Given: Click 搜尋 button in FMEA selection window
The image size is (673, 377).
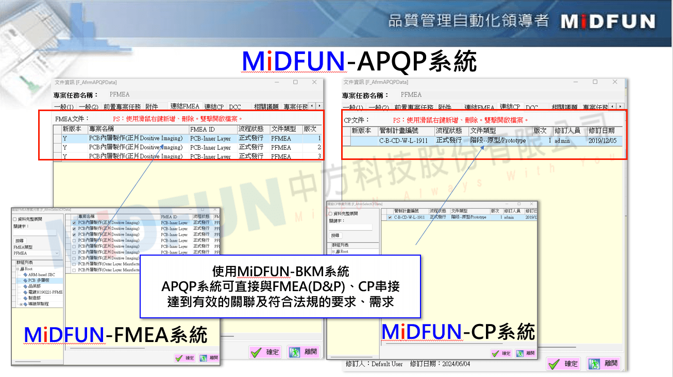Looking at the screenshot, I should pyautogui.click(x=20, y=241).
